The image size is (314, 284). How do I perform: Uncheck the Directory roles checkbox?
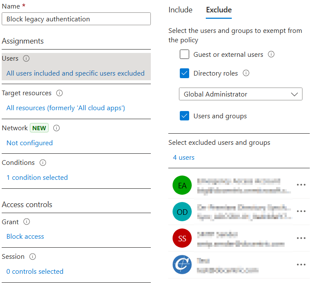tap(184, 73)
